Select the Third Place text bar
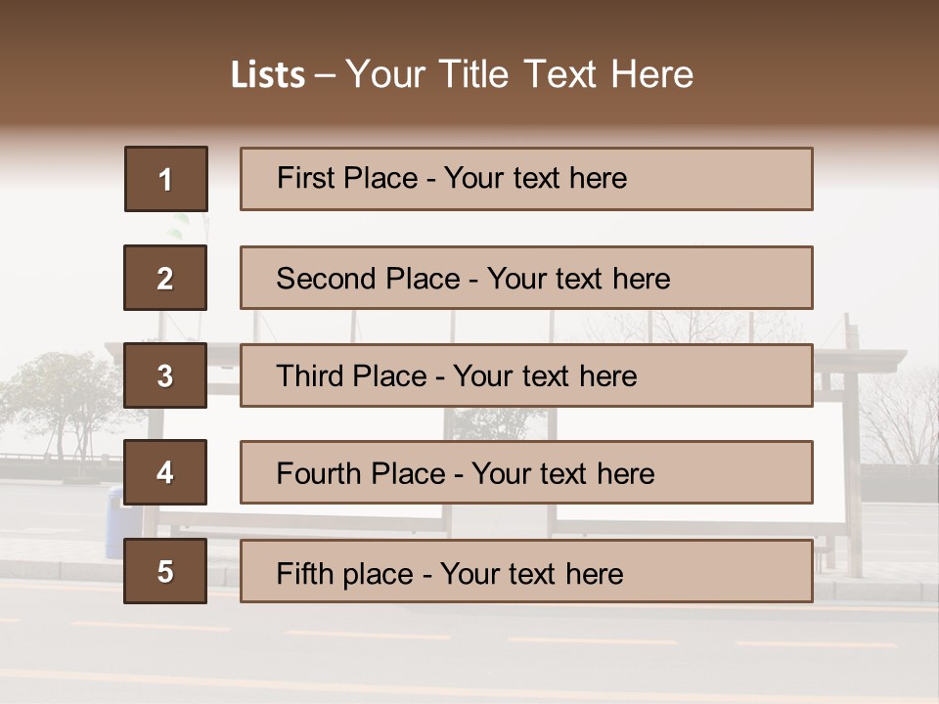Screen dimensions: 939x704 (526, 375)
